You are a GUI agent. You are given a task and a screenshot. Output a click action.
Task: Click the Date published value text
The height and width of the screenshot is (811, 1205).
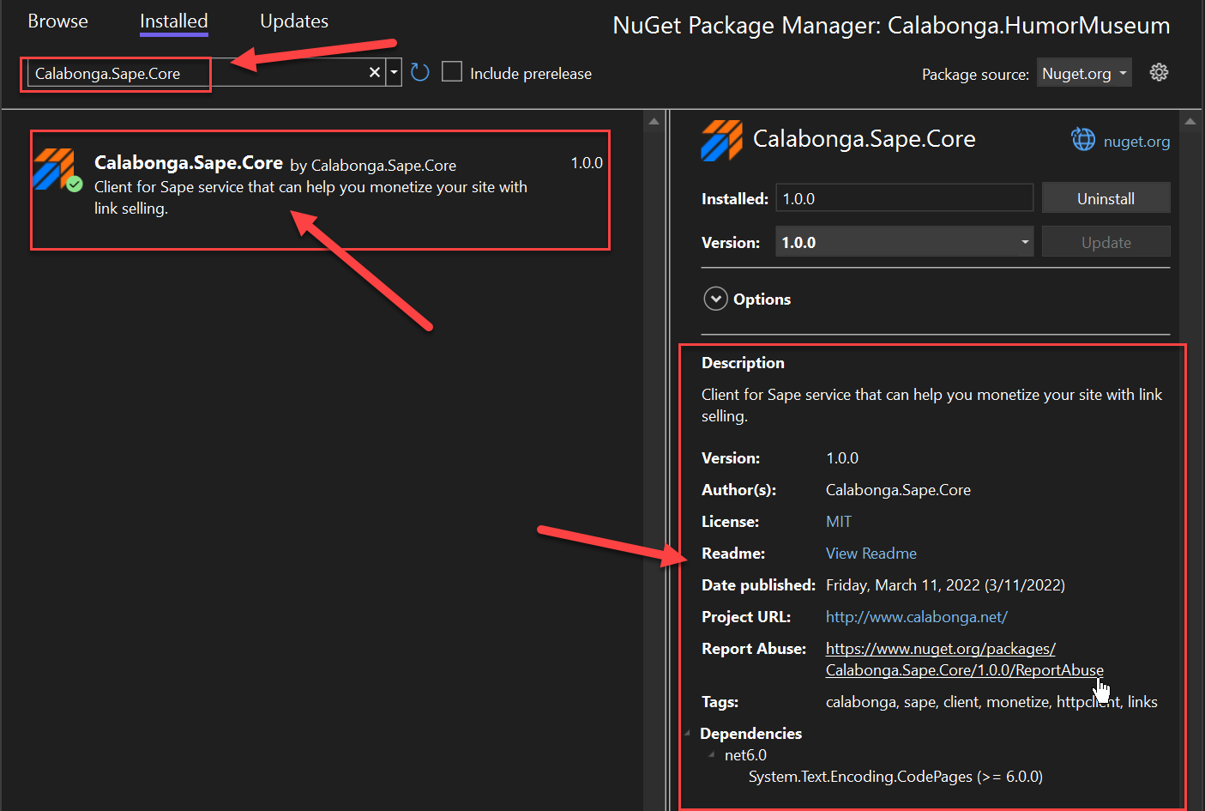(945, 585)
